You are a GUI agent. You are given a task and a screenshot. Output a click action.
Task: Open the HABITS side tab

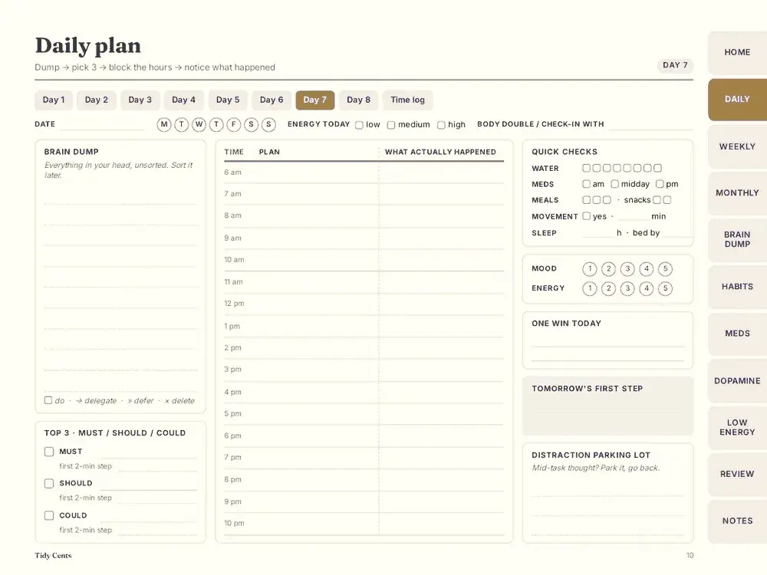pos(737,287)
